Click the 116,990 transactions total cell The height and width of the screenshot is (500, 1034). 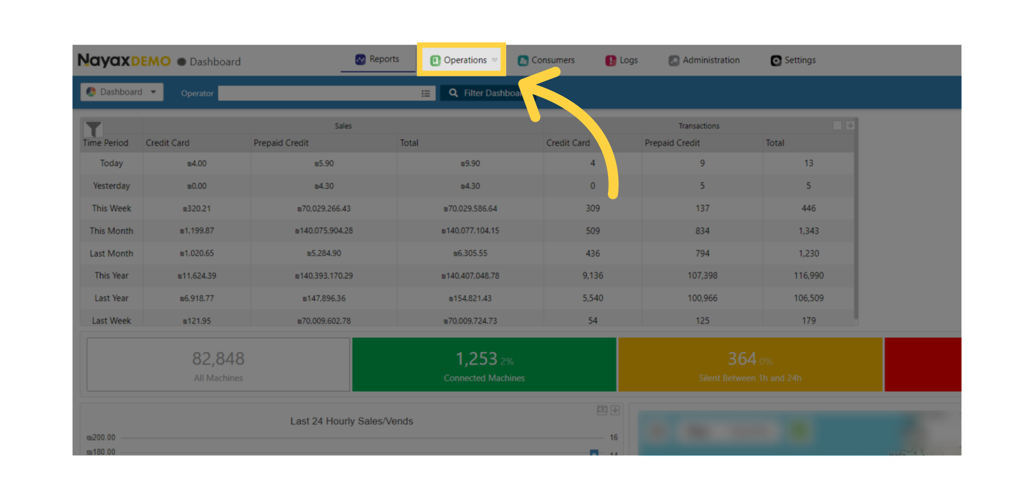808,275
